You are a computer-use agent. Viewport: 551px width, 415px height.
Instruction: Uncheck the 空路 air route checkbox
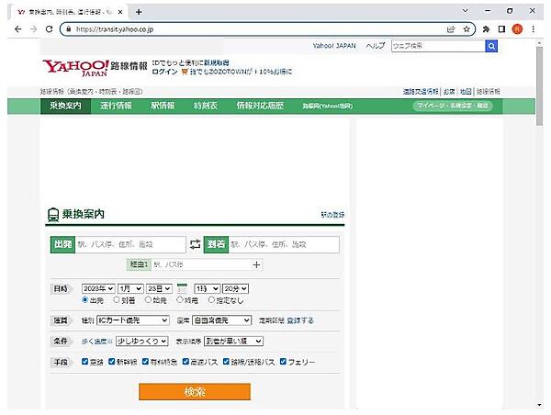pos(84,361)
